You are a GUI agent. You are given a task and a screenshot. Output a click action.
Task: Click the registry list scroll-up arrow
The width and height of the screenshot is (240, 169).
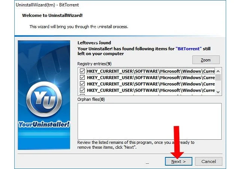pyautogui.click(x=218, y=71)
